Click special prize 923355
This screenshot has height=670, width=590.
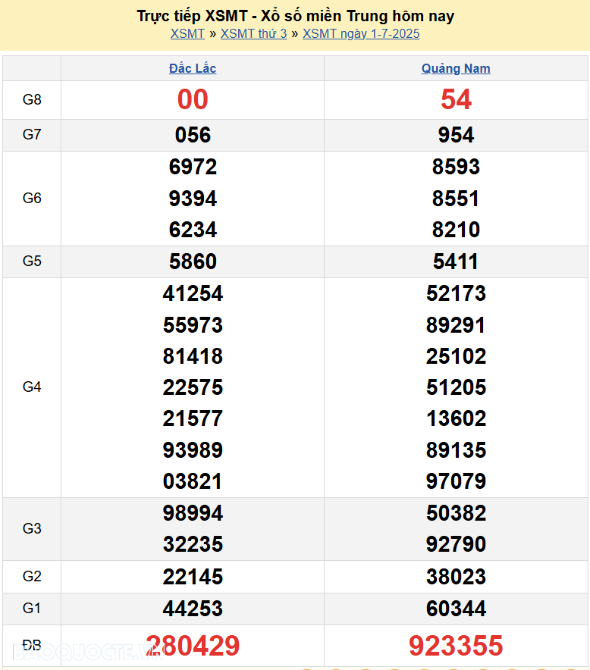456,646
